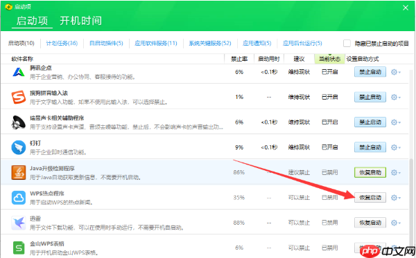Open gear settings for 瑞昱声卡 row
Viewport: 416px width, 258px height.
click(396, 122)
